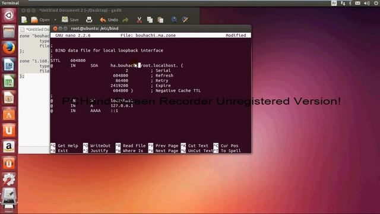
Task: Click the Expire value 2419200
Action: click(119, 86)
